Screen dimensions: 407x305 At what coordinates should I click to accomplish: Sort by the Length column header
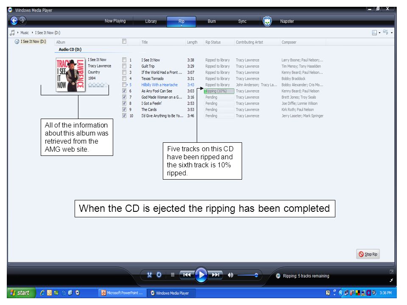point(192,42)
